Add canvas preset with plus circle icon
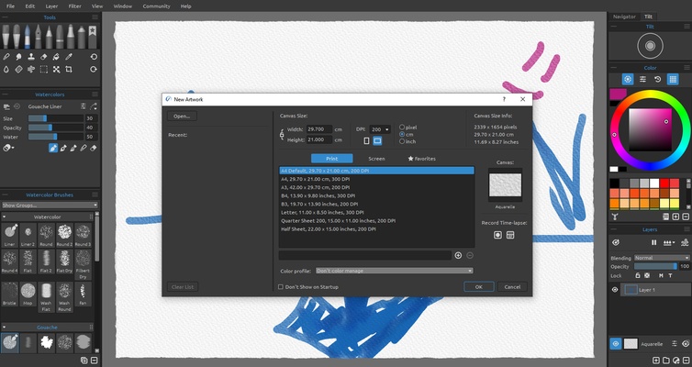692x367 pixels. (x=458, y=255)
